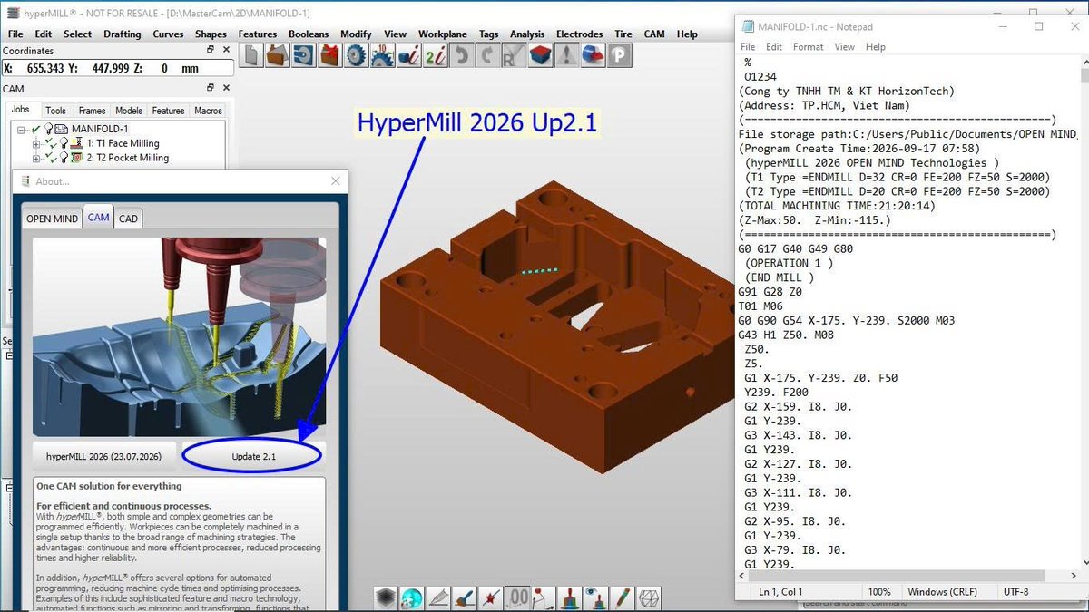Click the gear with number 10 icon
1089x612 pixels.
coord(383,56)
